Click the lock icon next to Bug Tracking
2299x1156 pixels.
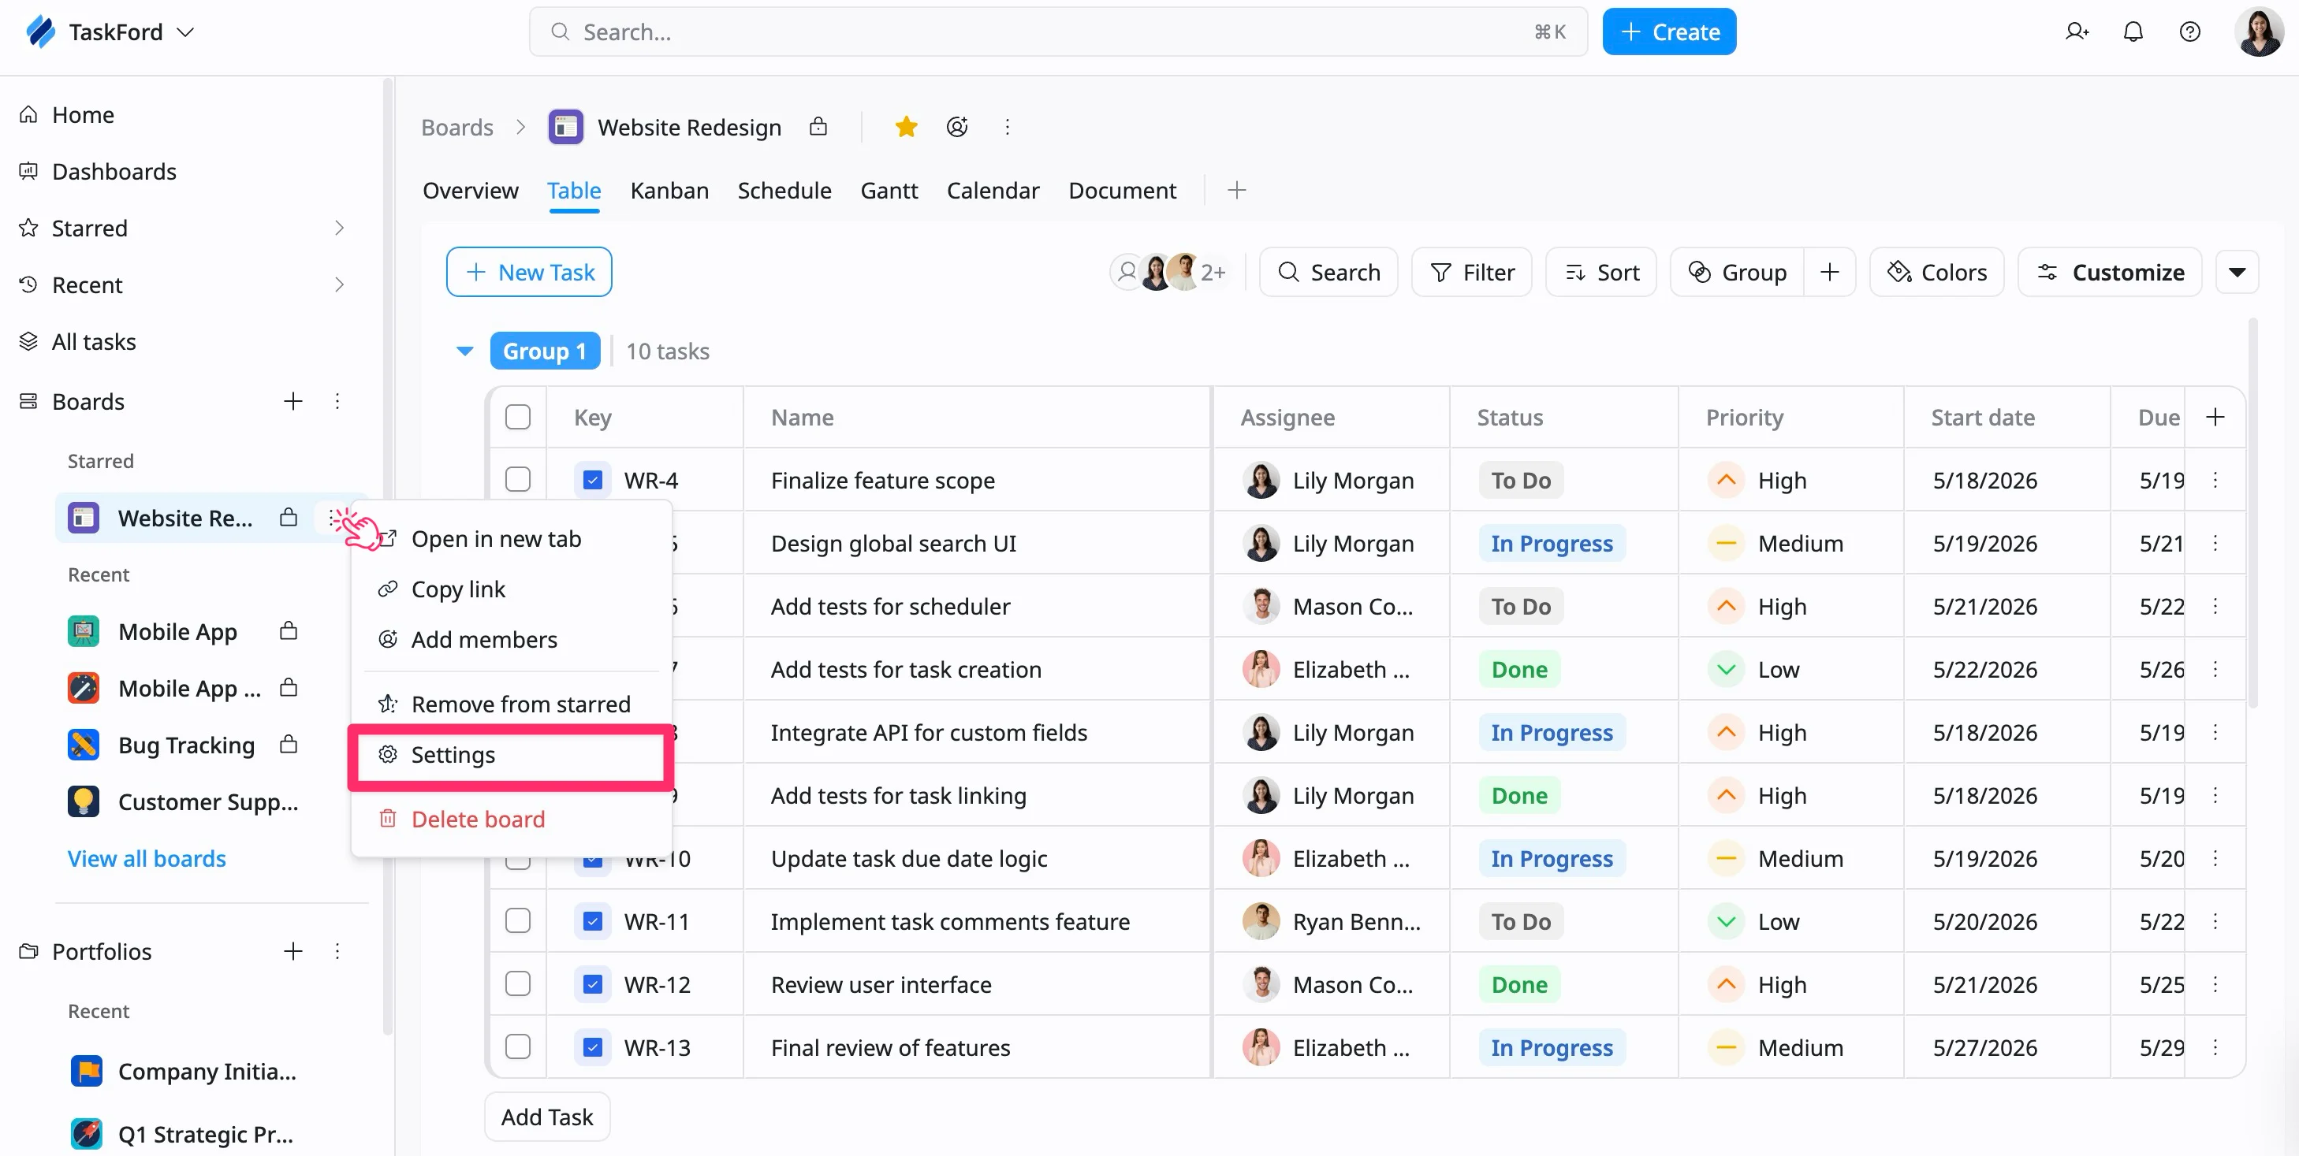[287, 744]
